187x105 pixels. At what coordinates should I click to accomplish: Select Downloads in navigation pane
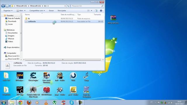[x=11, y=21]
